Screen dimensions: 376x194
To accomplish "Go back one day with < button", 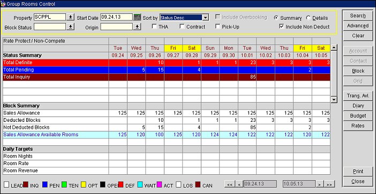I will pyautogui.click(x=239, y=184).
